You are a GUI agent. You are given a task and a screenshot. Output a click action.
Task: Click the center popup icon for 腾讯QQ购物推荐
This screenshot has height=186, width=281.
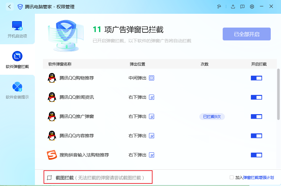[152, 78]
